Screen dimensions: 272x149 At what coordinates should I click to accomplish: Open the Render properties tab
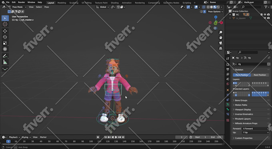228,64
